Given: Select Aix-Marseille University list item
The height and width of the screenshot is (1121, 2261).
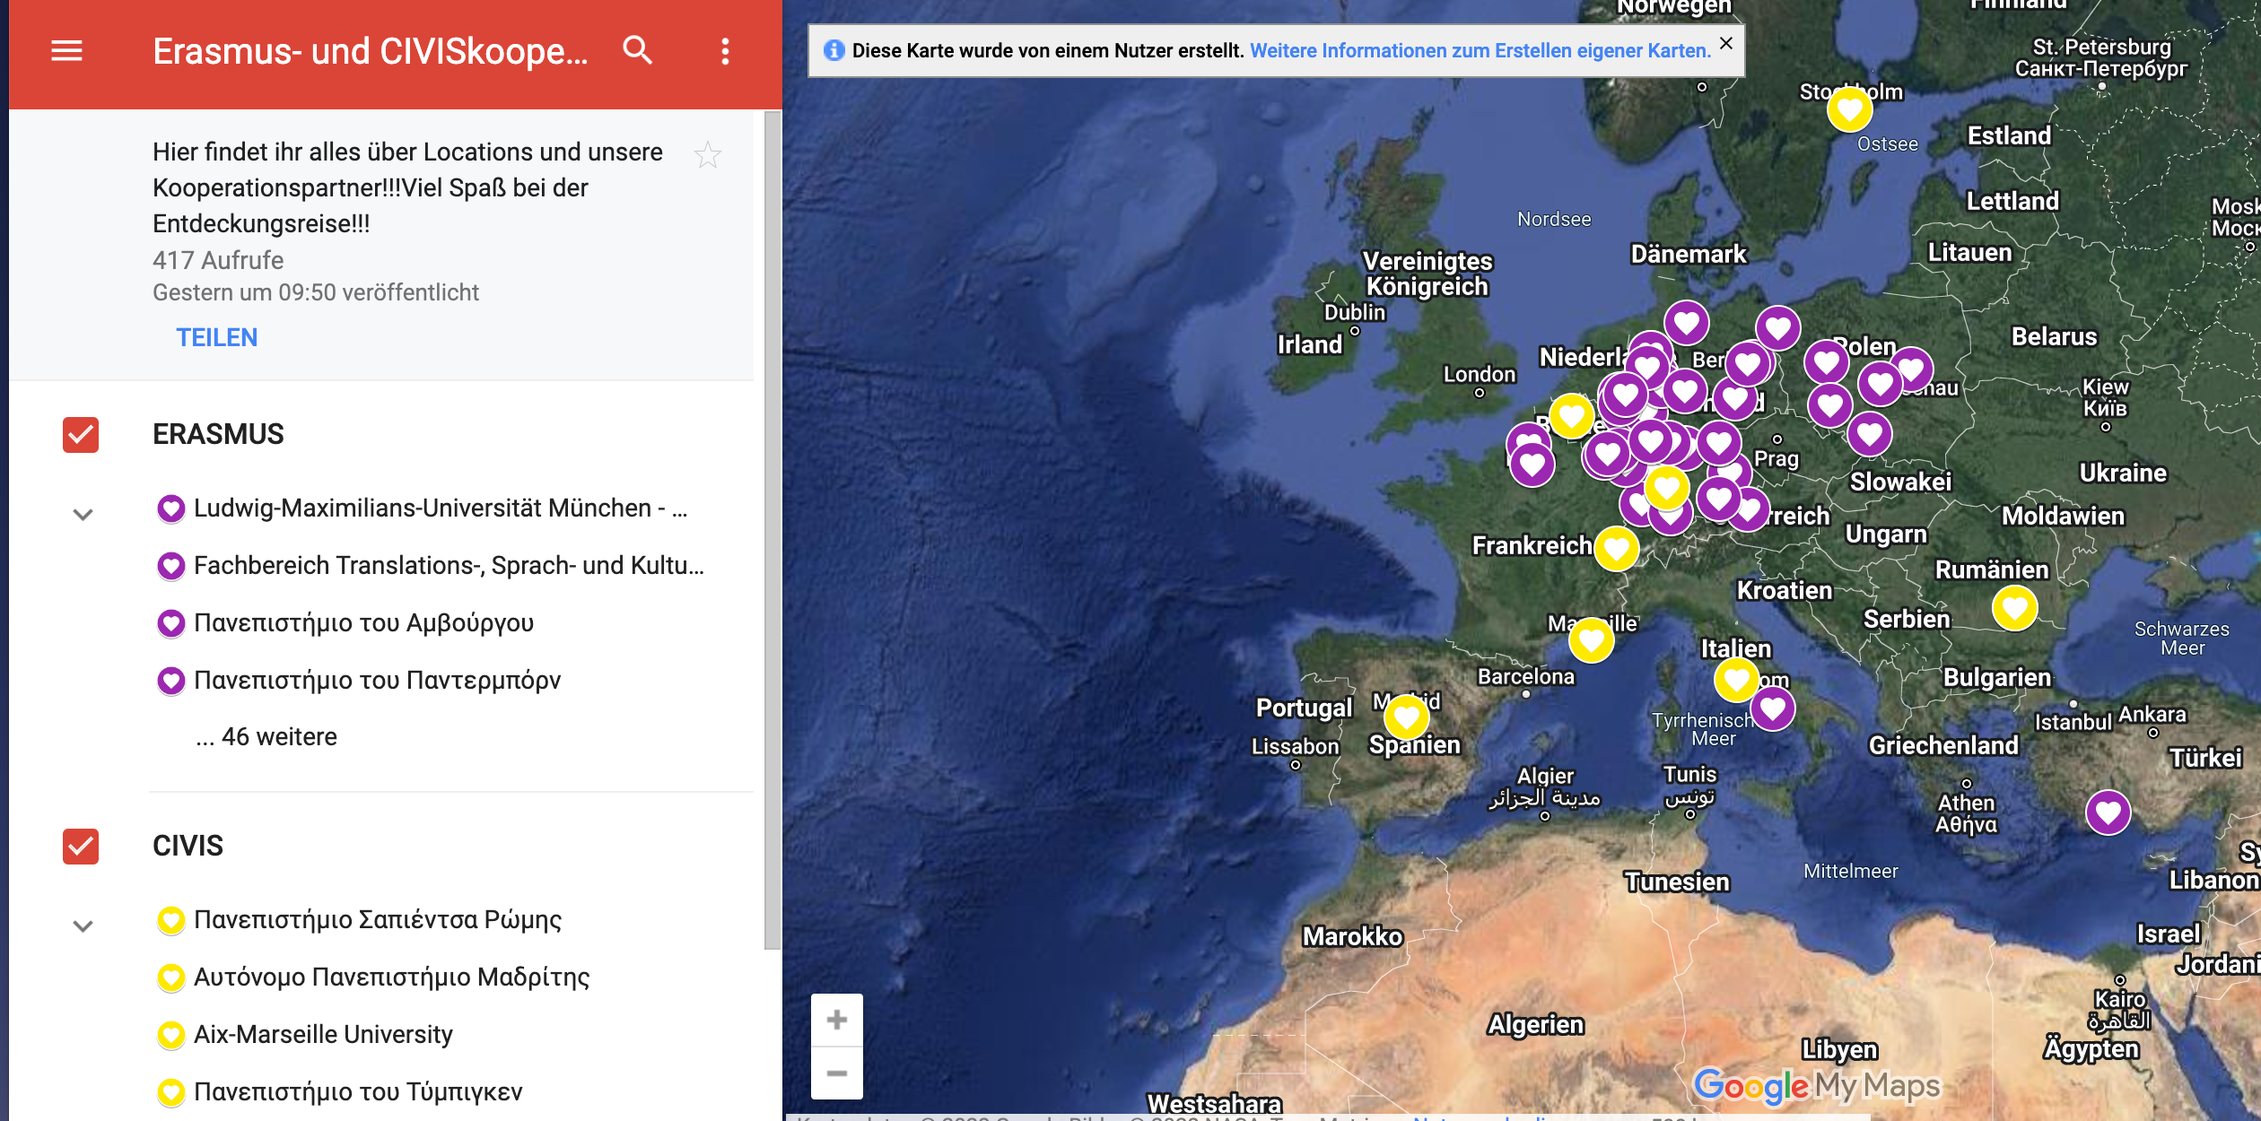Looking at the screenshot, I should pyautogui.click(x=323, y=1034).
